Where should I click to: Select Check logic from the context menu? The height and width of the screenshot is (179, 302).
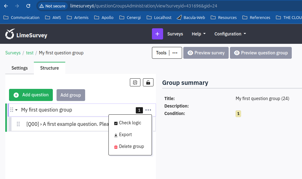(130, 123)
